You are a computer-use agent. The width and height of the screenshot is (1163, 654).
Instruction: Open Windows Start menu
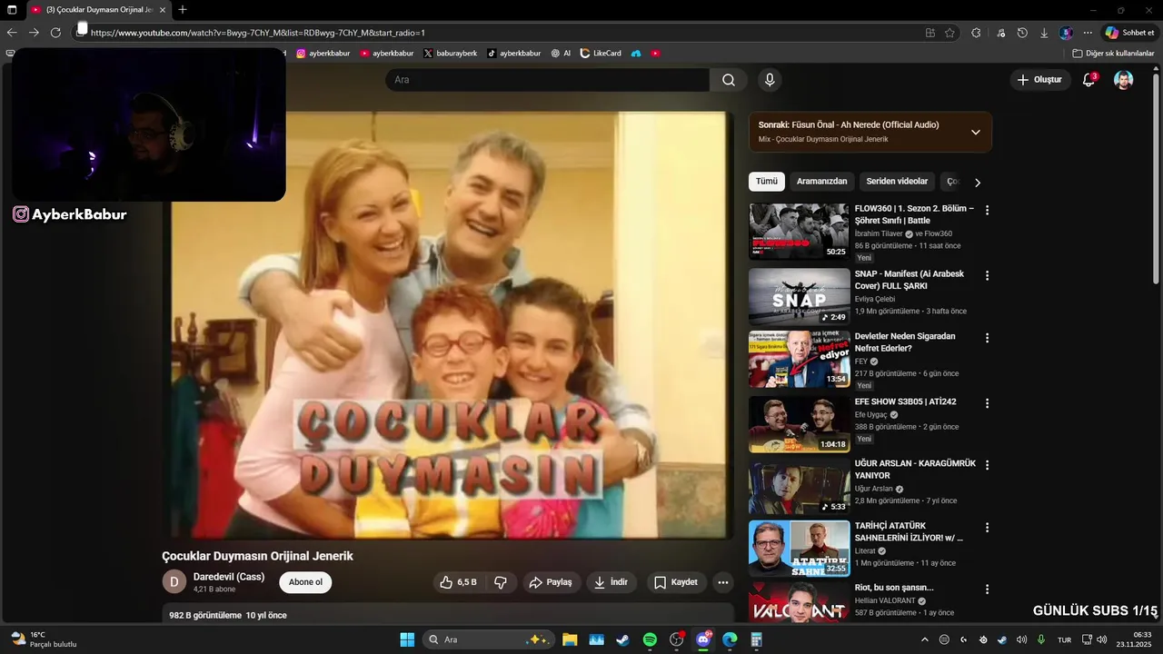[407, 639]
